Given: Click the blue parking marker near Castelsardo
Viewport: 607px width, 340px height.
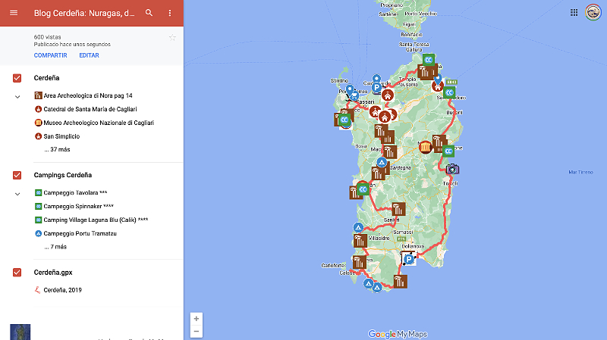Looking at the screenshot, I should pos(376,88).
